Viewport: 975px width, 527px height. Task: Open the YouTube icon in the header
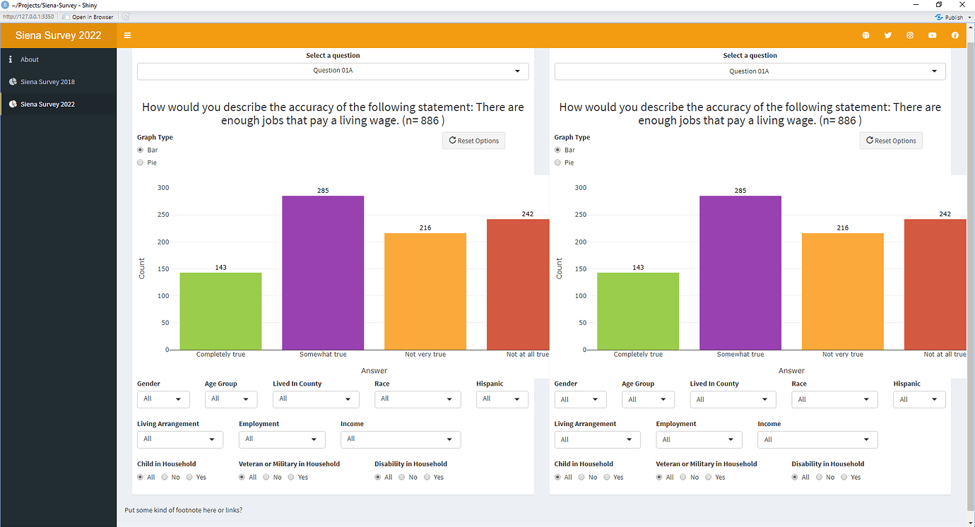(x=933, y=35)
